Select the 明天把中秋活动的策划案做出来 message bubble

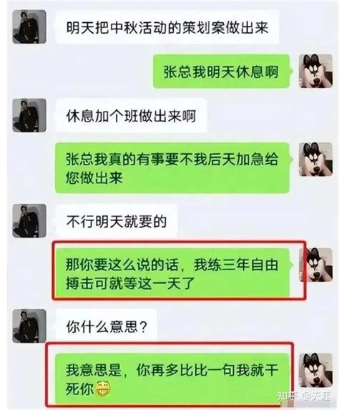(167, 27)
